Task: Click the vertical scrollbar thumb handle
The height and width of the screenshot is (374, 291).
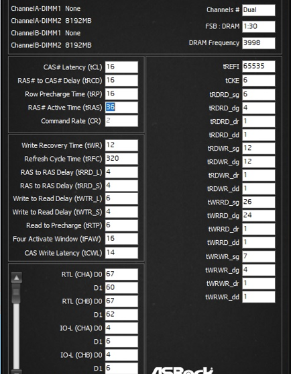Action: point(16,293)
